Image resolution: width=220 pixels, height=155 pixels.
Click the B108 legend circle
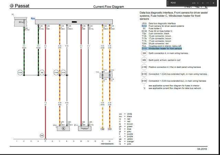pos(144,74)
